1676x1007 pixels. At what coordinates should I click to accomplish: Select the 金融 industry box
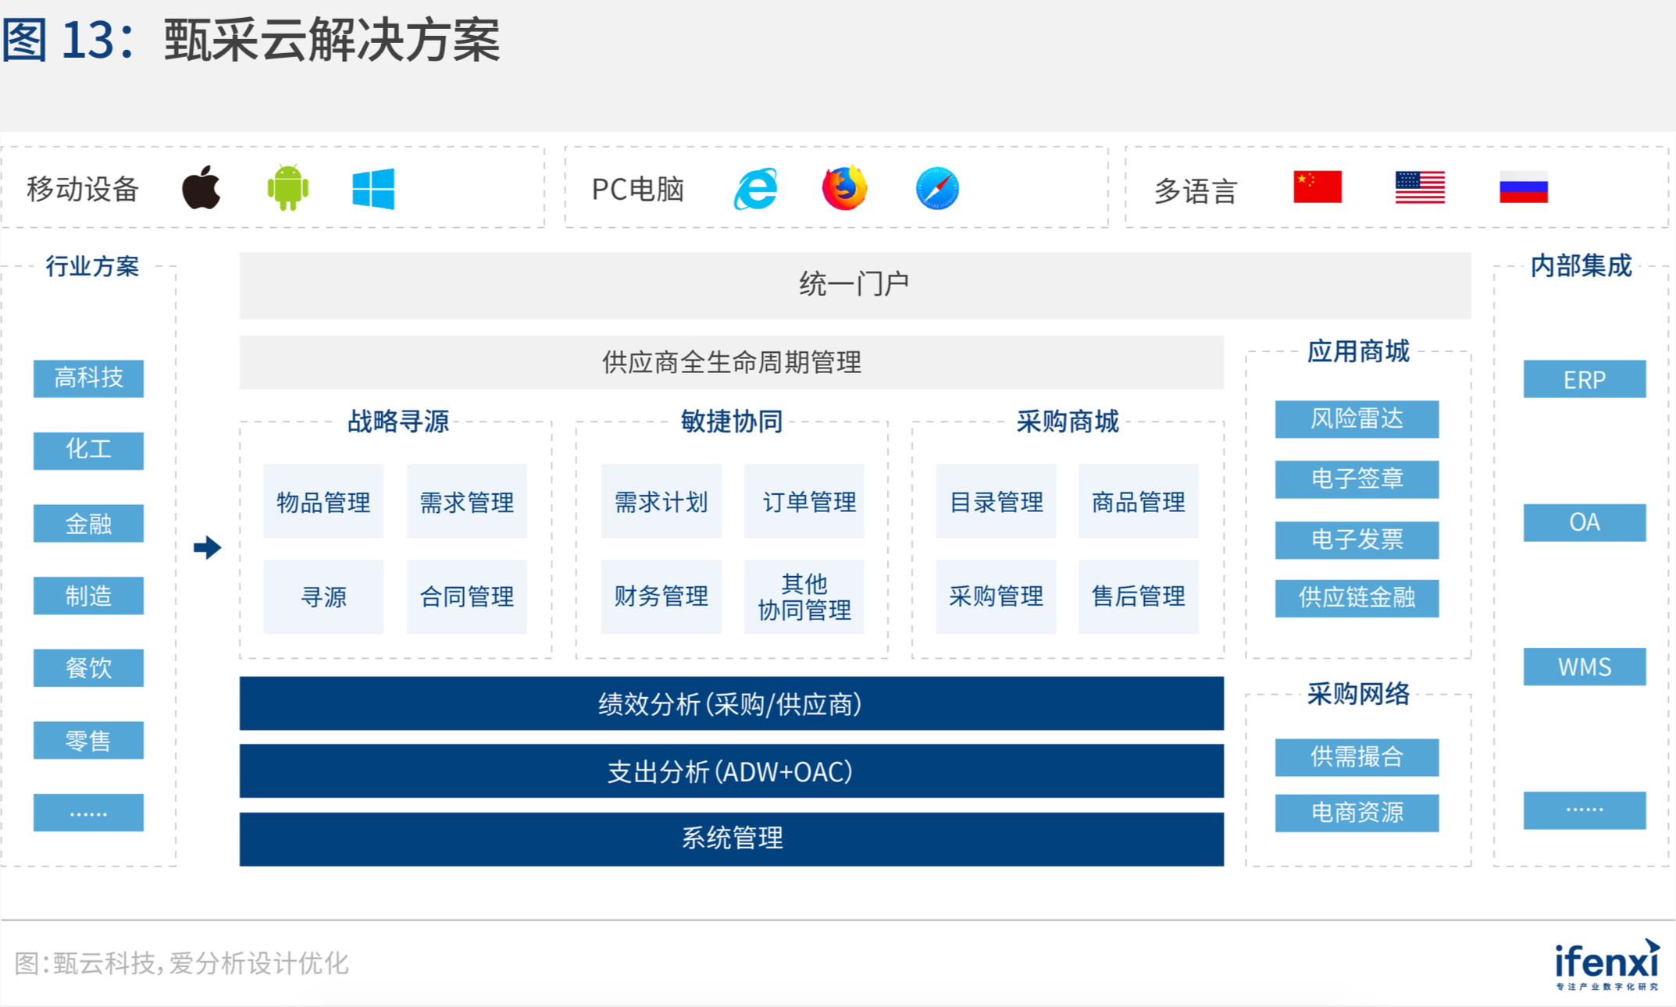tap(88, 523)
